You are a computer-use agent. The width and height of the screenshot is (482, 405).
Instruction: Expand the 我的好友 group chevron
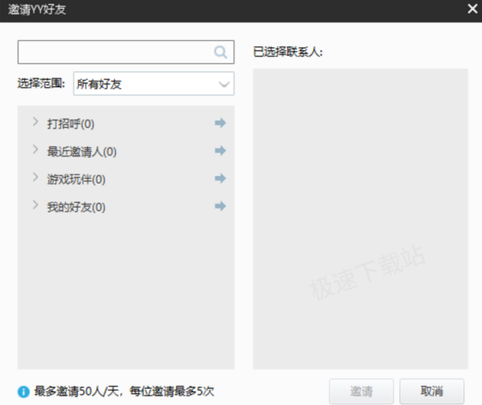[x=35, y=205]
